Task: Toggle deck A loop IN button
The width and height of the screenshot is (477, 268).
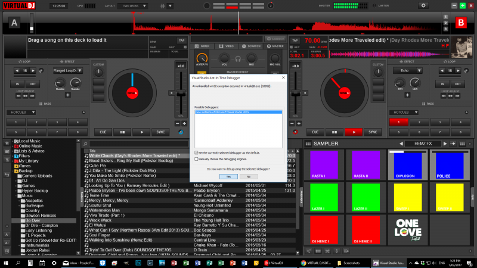Action: tap(17, 84)
